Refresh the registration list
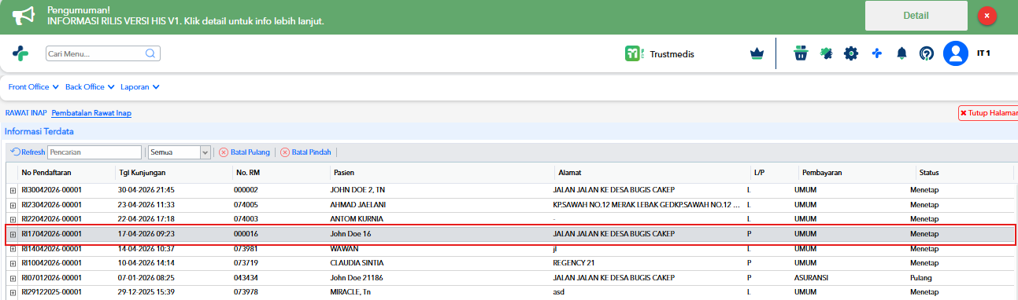Image resolution: width=1018 pixels, height=300 pixels. [28, 152]
